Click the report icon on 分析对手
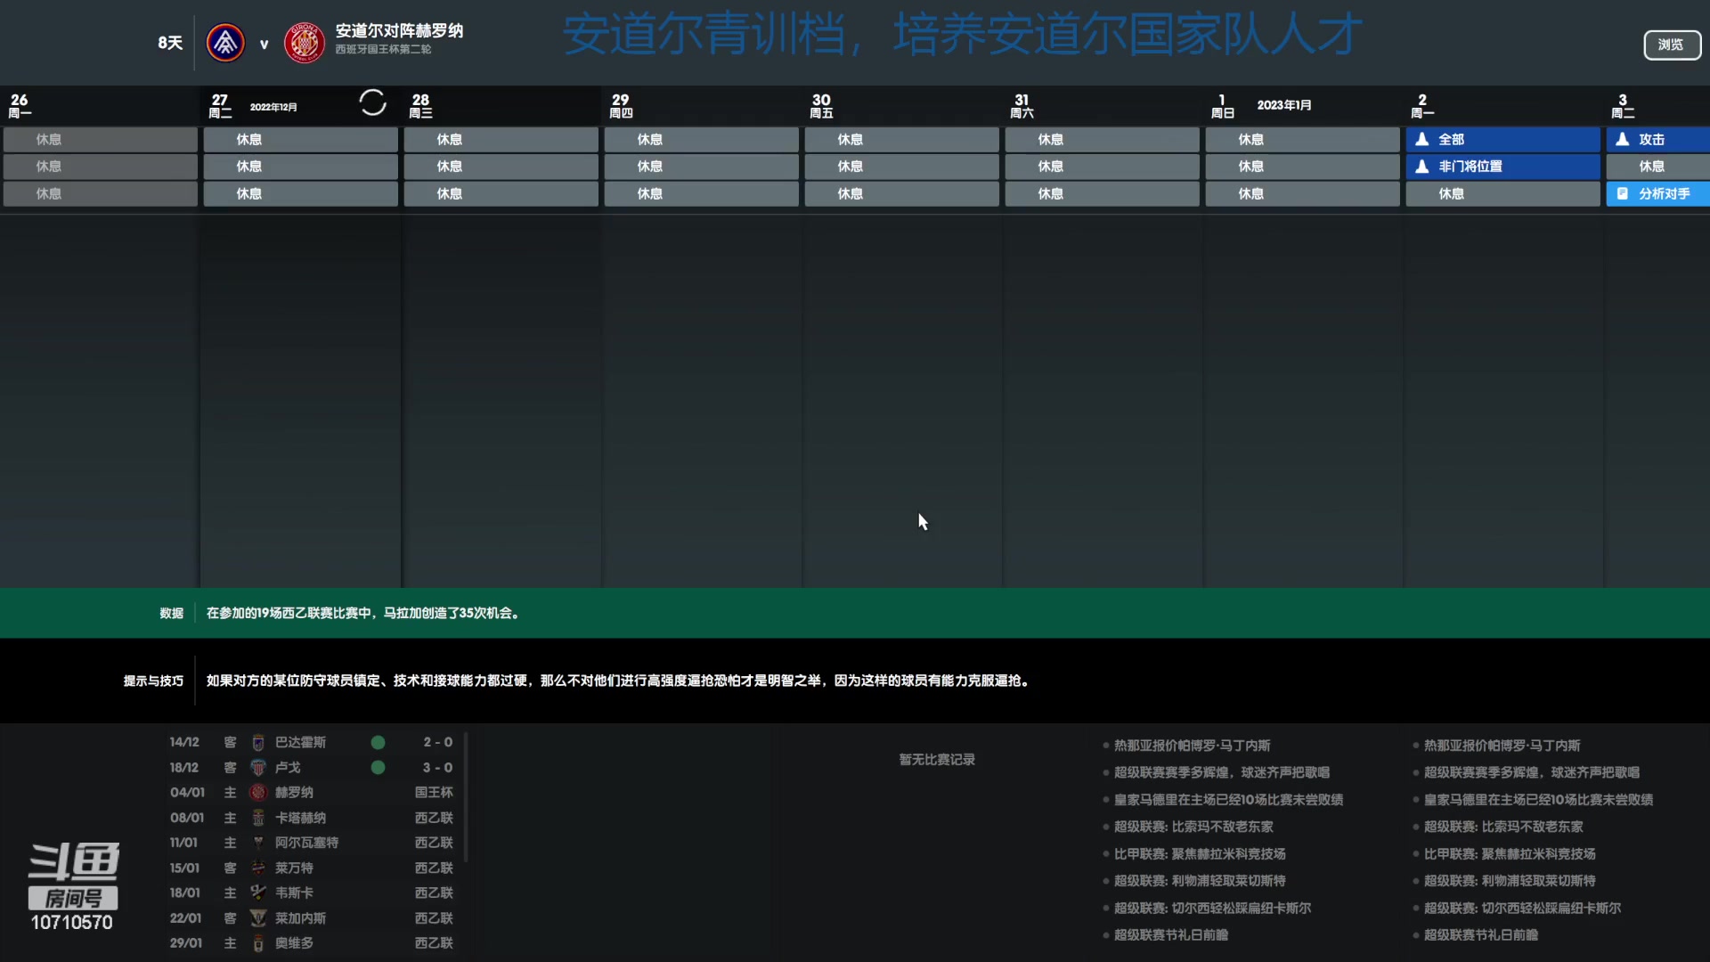The height and width of the screenshot is (962, 1710). click(x=1623, y=194)
